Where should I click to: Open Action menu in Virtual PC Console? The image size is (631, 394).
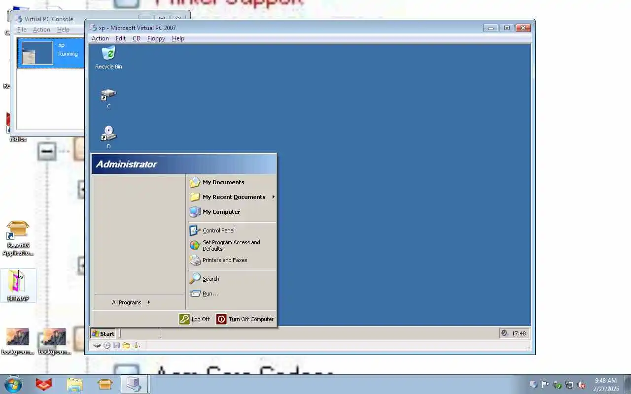click(x=41, y=30)
